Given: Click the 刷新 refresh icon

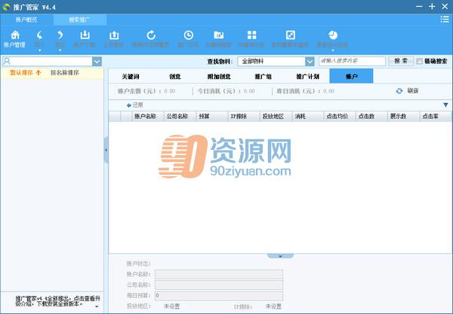Looking at the screenshot, I should (399, 91).
